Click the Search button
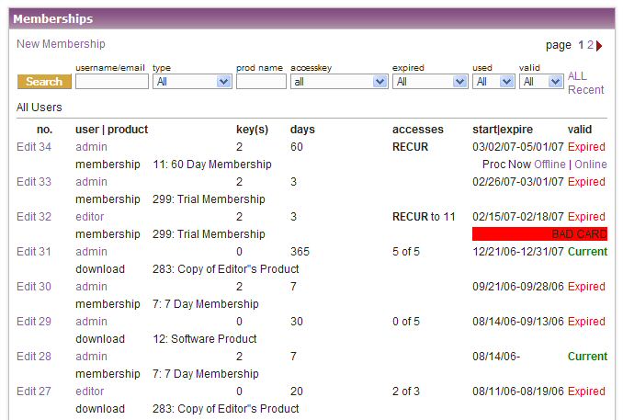 pos(44,82)
